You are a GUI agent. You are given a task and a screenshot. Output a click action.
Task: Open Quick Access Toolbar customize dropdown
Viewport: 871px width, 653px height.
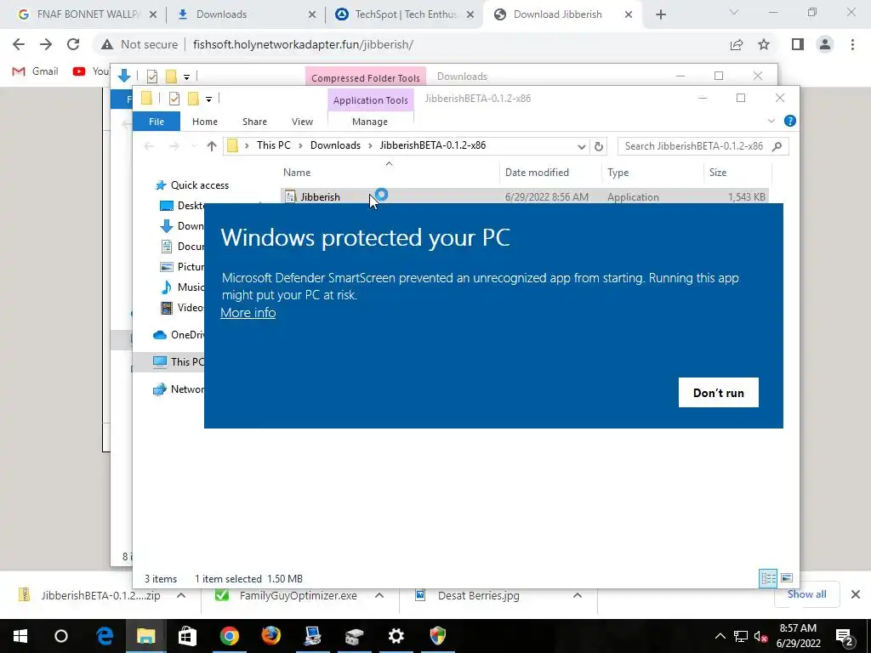pos(209,99)
